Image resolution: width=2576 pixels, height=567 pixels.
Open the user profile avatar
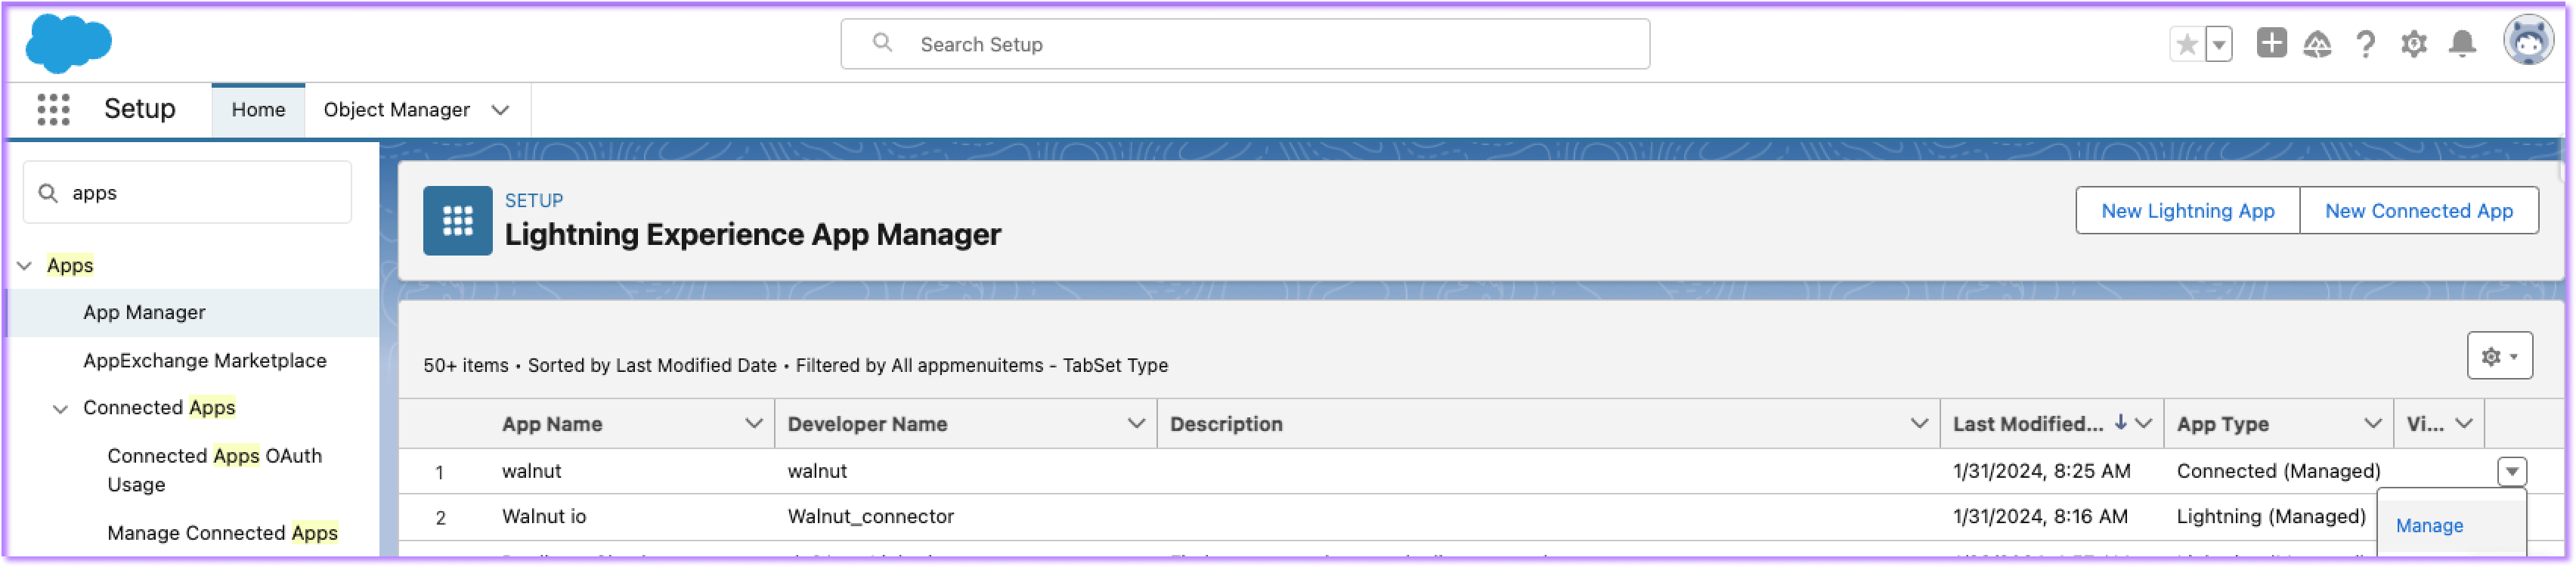(x=2528, y=41)
